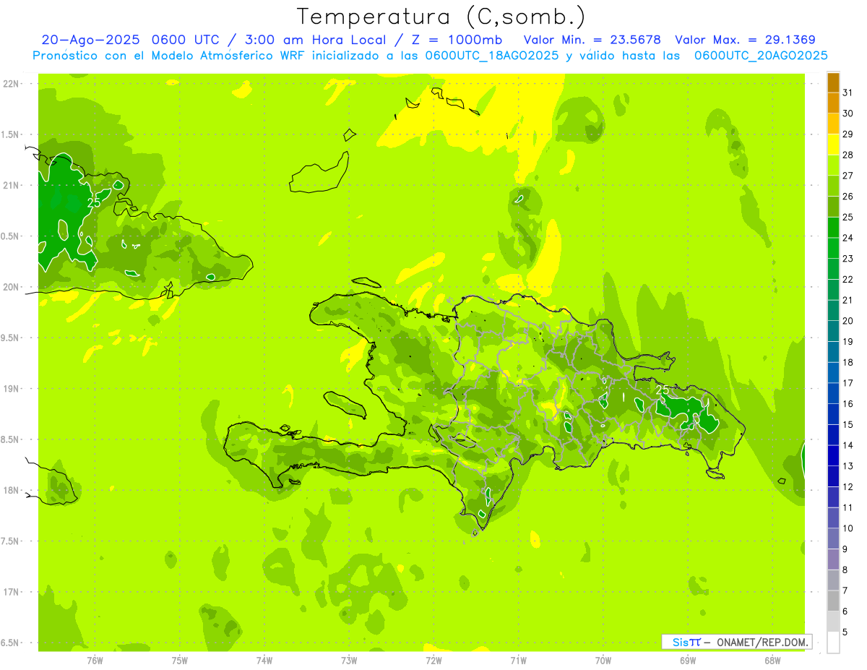Image resolution: width=867 pixels, height=670 pixels.
Task: Click the '25' contour label over Cuba
Action: coord(94,202)
